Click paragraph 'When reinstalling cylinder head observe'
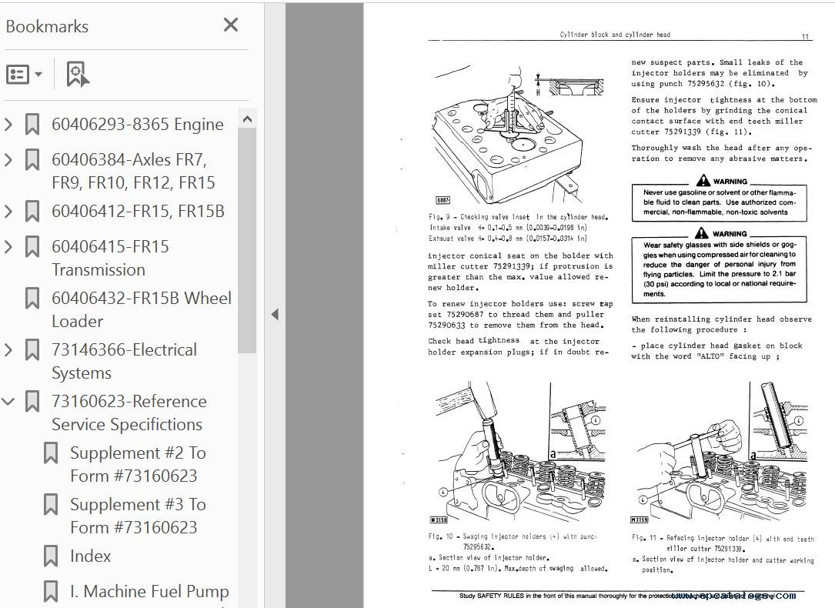The width and height of the screenshot is (835, 608). coord(722,325)
